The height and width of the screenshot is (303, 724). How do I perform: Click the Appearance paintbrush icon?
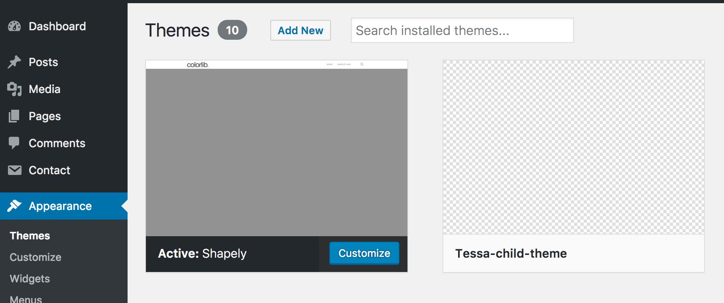[14, 206]
